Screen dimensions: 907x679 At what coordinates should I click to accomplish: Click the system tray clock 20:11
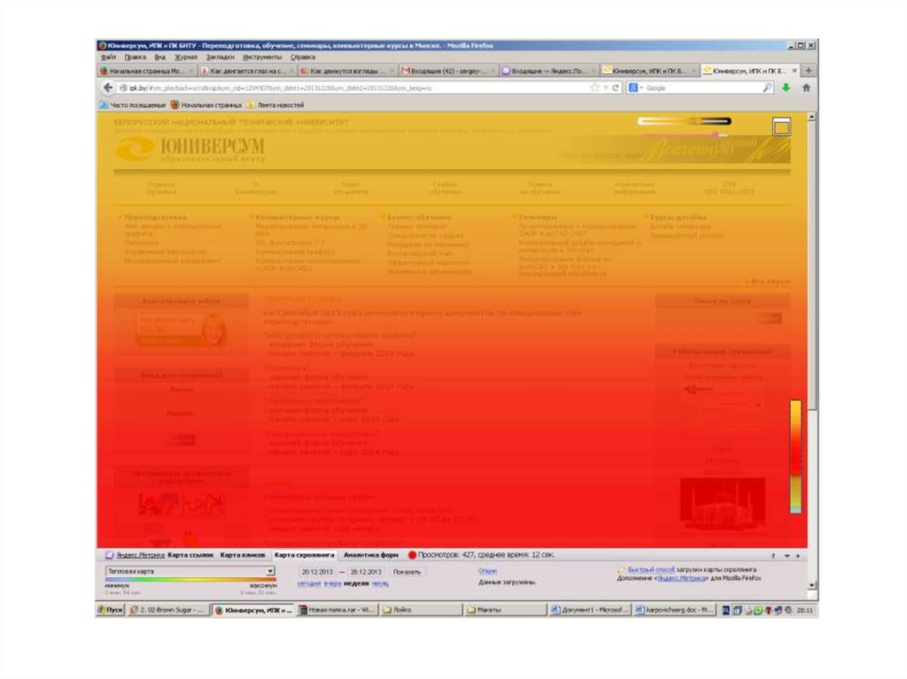pyautogui.click(x=804, y=610)
